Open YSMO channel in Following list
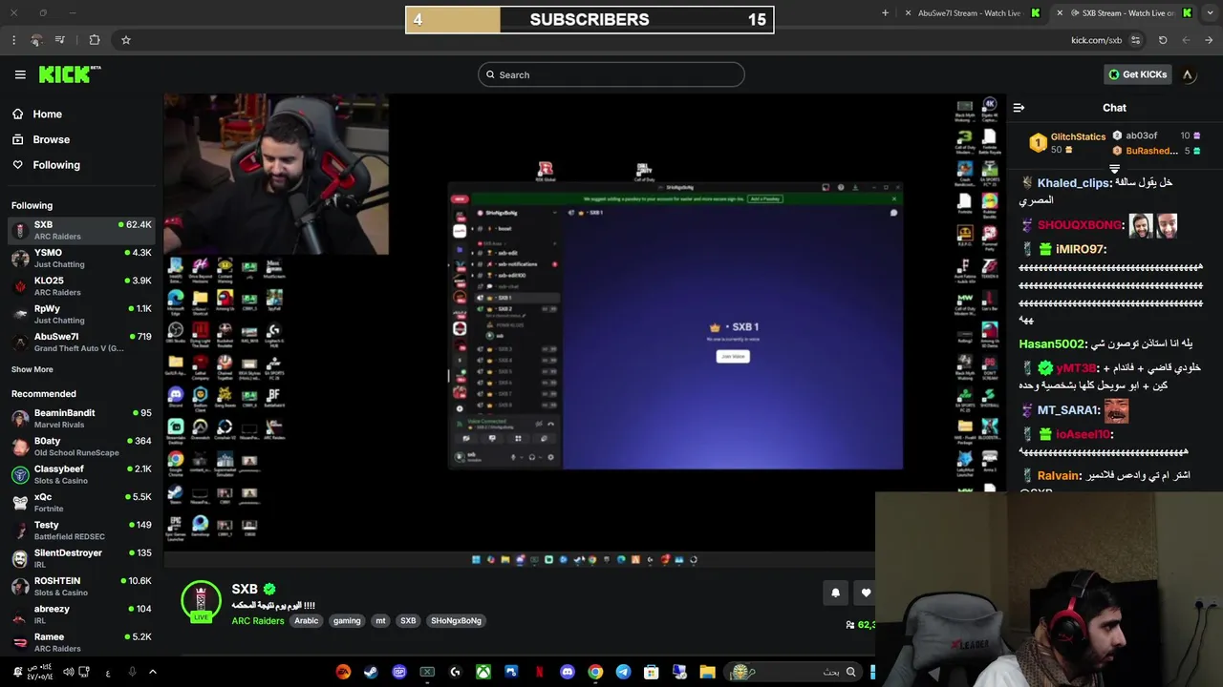Viewport: 1223px width, 687px height. tap(81, 259)
